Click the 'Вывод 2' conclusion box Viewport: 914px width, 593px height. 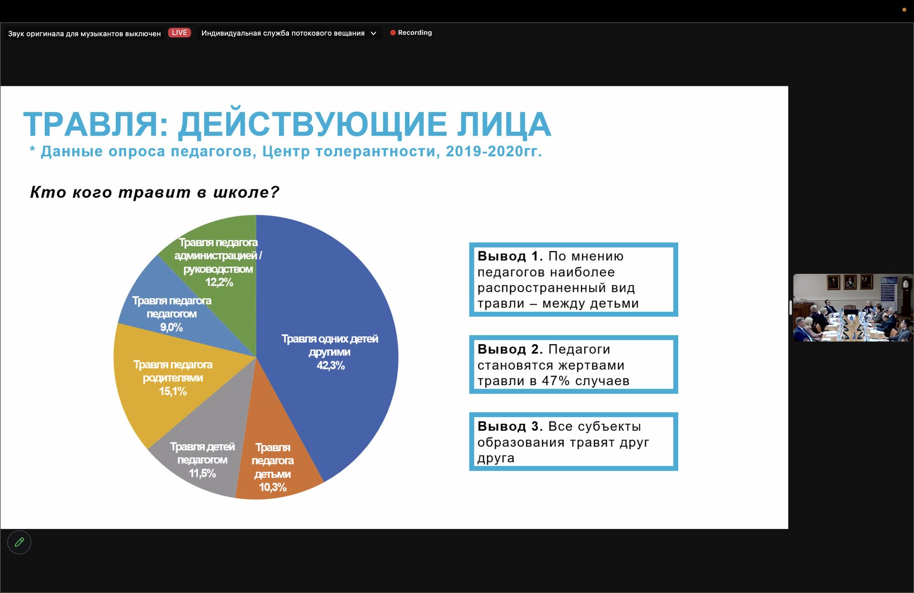click(x=573, y=364)
